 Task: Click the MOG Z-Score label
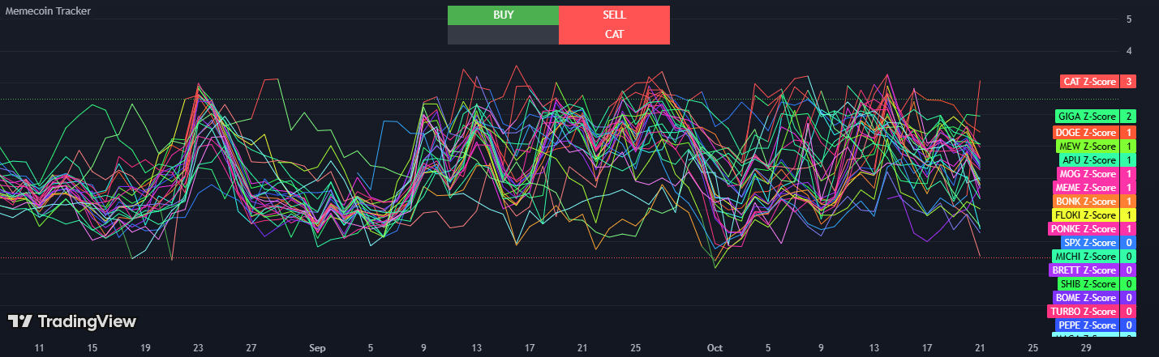point(1088,174)
